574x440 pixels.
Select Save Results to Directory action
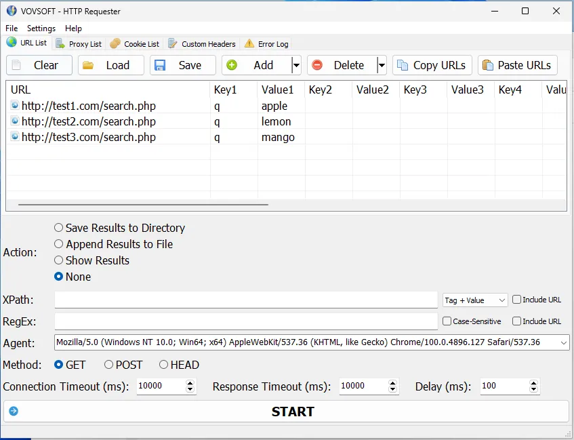[x=119, y=228]
